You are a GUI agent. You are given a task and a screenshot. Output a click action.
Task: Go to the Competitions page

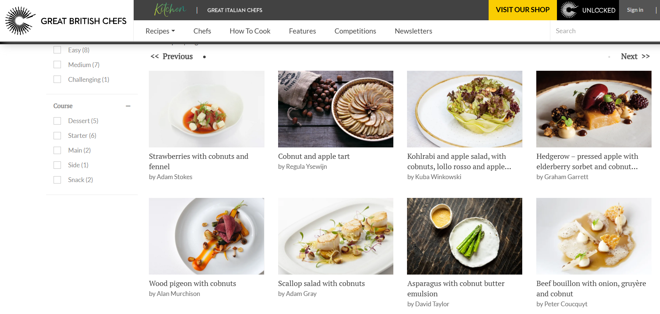[355, 31]
